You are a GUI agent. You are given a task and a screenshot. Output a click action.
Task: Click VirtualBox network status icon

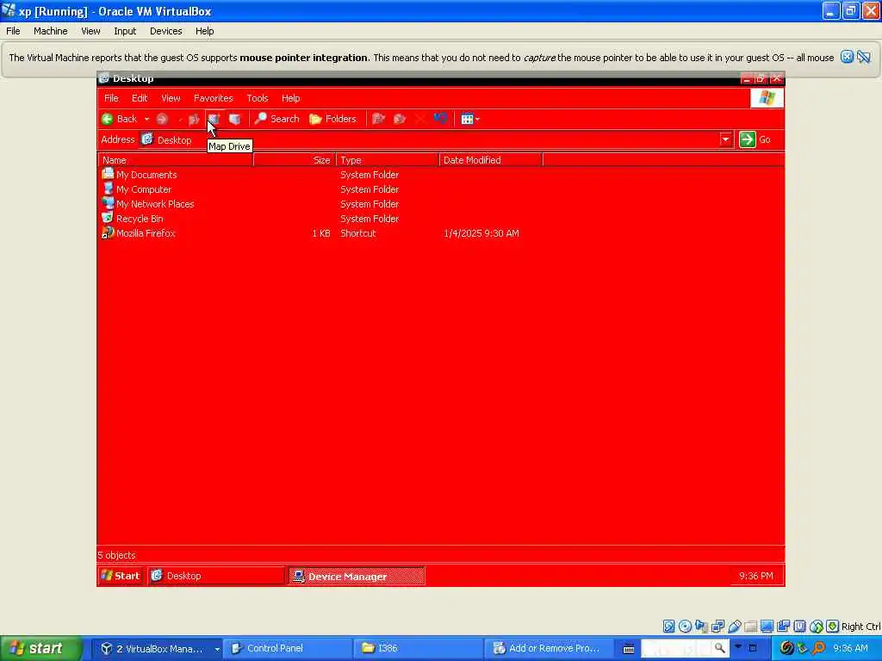pyautogui.click(x=717, y=627)
